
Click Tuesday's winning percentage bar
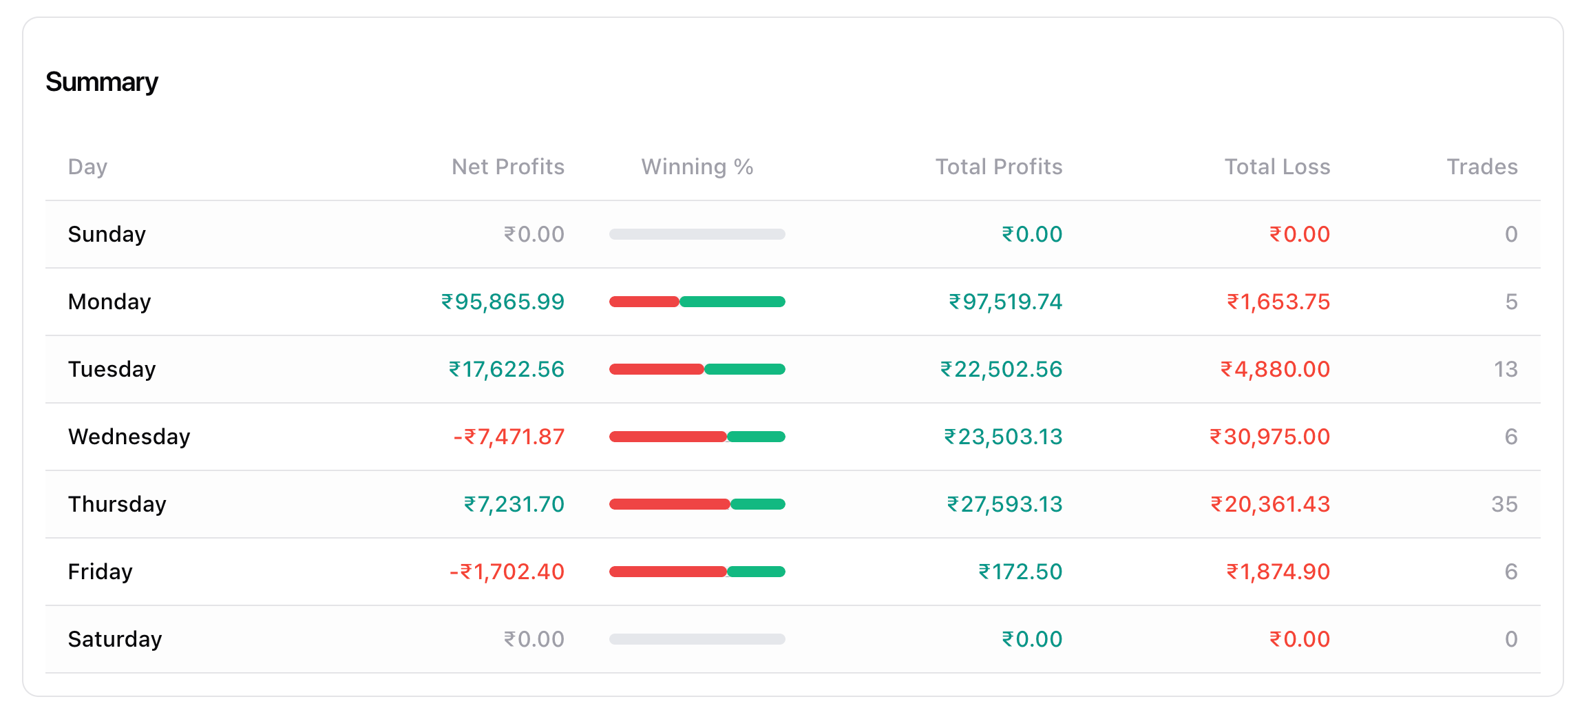click(x=697, y=369)
